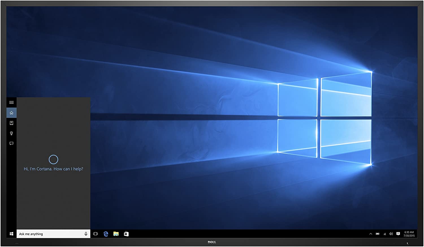Viewport: 424px width, 247px height.
Task: Open the volume control speaker icon
Action: click(x=391, y=234)
